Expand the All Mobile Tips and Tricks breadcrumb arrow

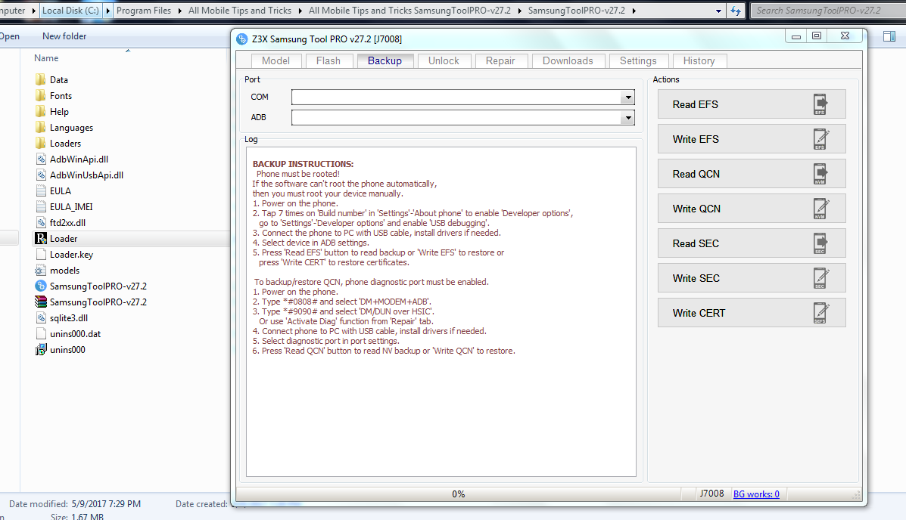(300, 11)
